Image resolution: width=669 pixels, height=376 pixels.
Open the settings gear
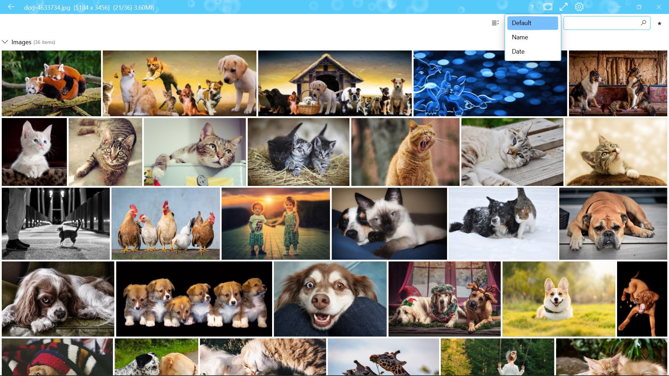pos(579,7)
